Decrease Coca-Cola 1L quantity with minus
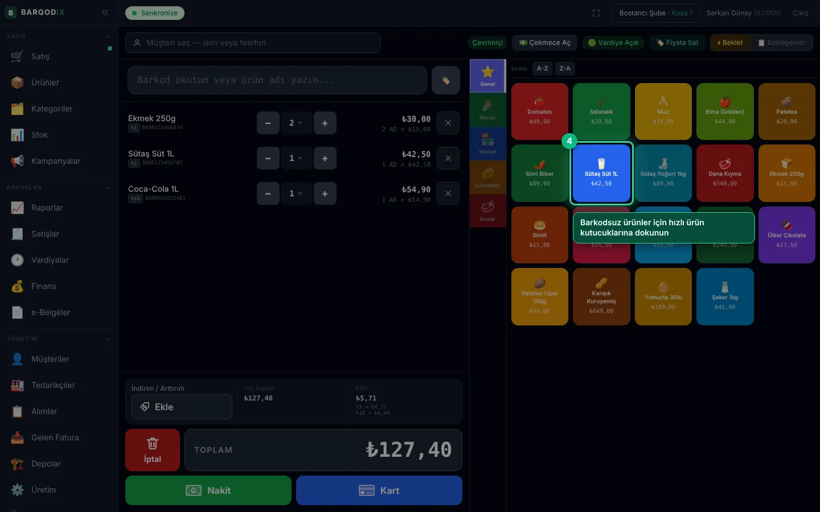 click(268, 193)
